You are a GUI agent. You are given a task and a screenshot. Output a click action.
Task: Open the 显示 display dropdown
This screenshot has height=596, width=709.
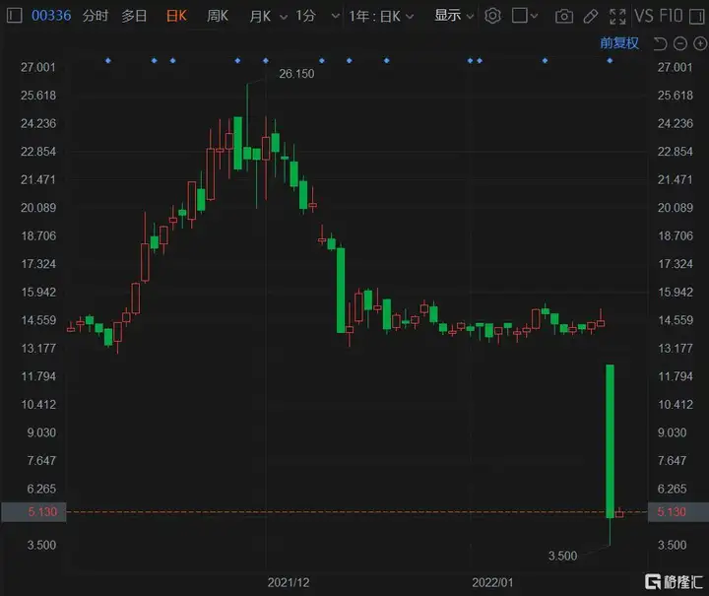coord(454,16)
